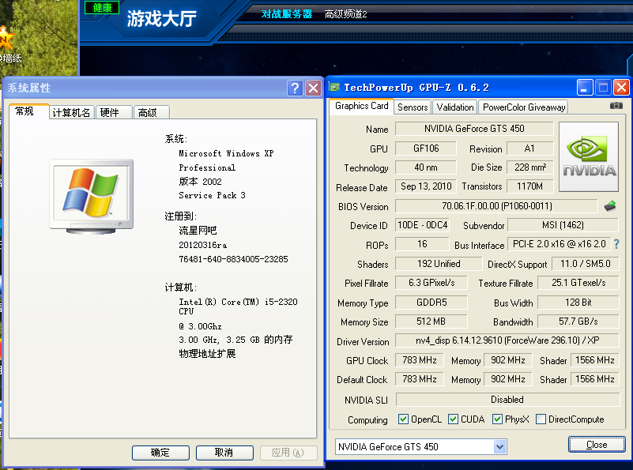This screenshot has width=633, height=470.
Task: Toggle the PhysX checkbox
Action: (497, 419)
